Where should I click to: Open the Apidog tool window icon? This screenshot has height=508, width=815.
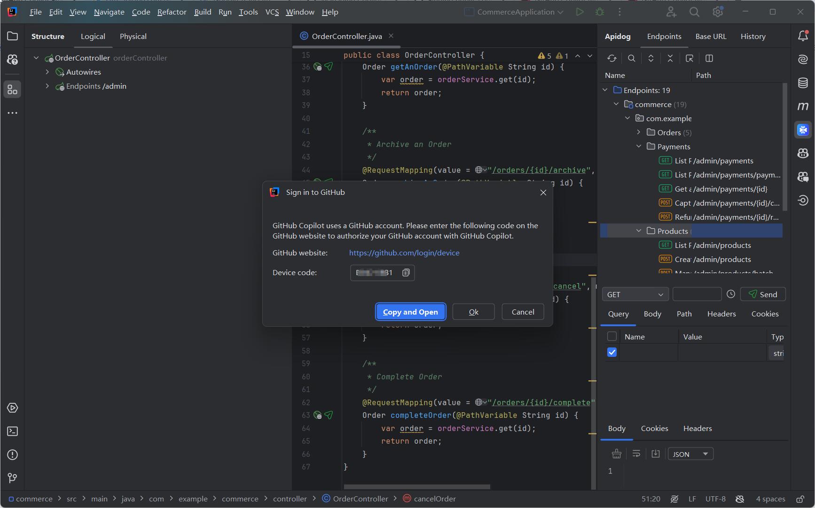803,130
